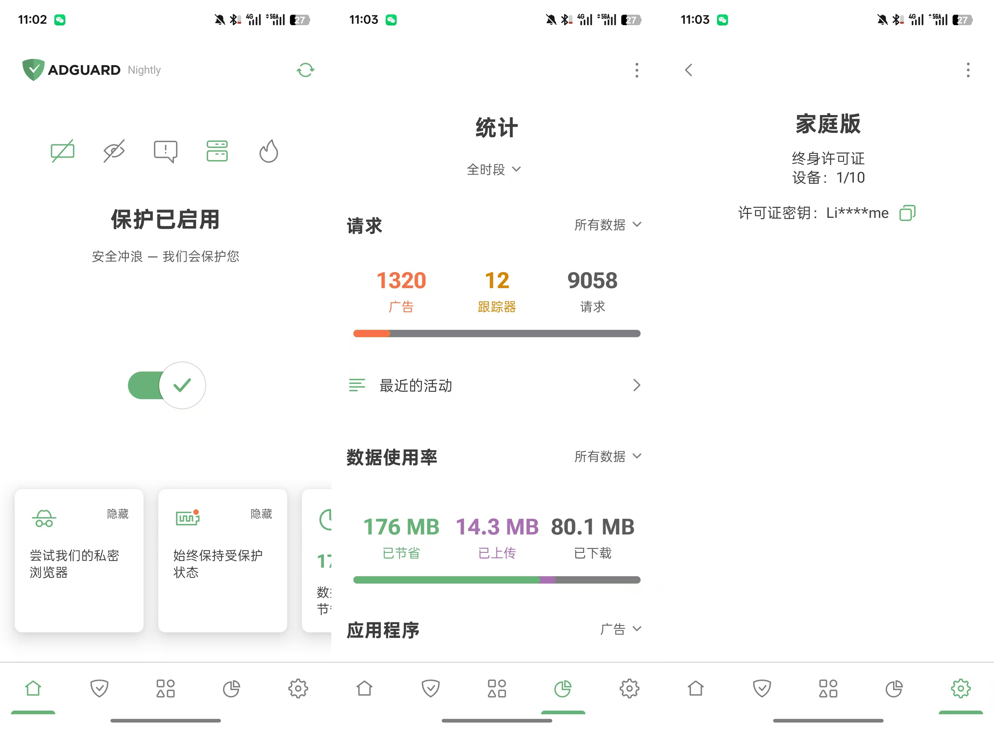Screen dimensions: 994x729
Task: Open 所有数据 dropdown next to 请求
Action: click(x=607, y=225)
